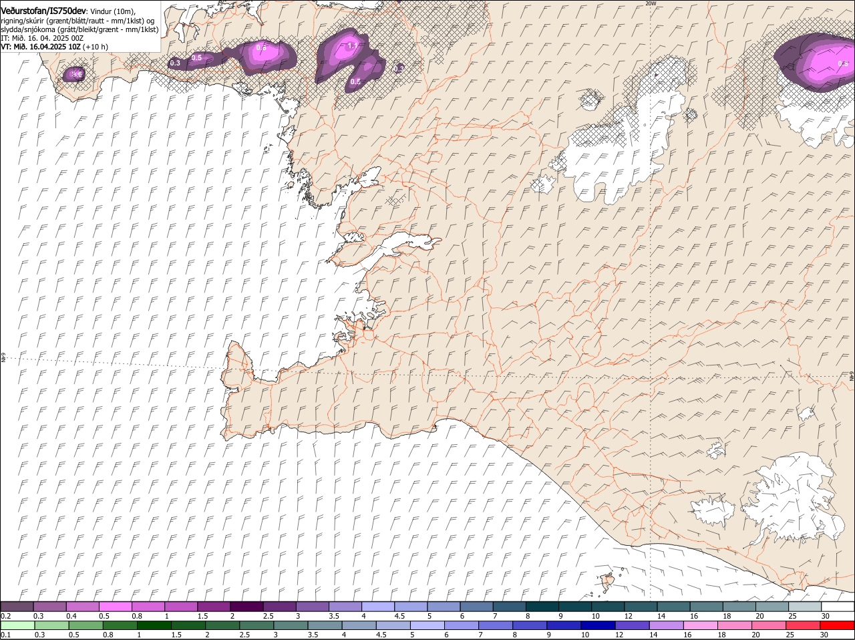Click the 64N latitude label on the left edge
855x640 pixels.
coord(3,357)
